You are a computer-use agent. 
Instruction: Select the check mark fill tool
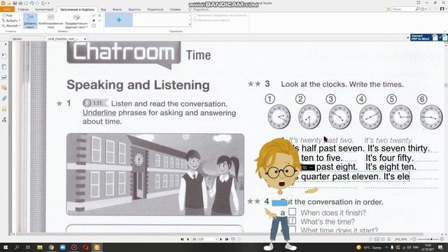pos(94,15)
